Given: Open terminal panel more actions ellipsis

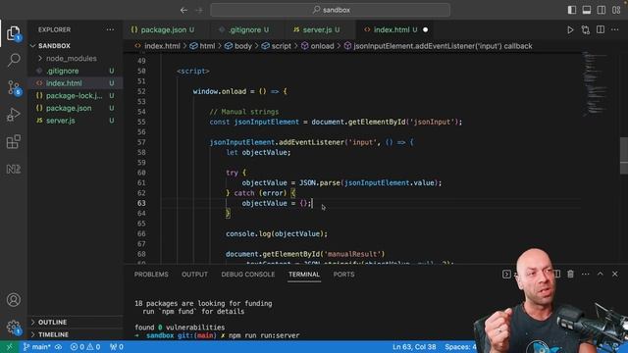Looking at the screenshot, I should tap(585, 275).
